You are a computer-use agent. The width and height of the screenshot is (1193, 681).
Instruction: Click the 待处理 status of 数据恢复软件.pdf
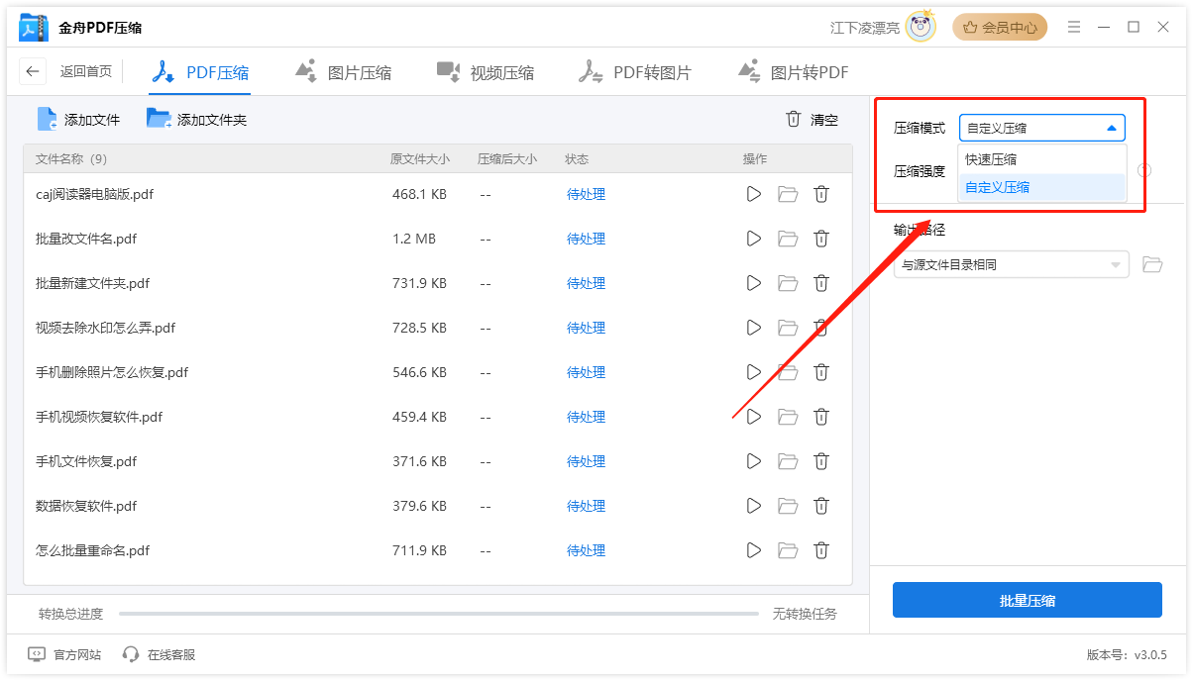(586, 506)
